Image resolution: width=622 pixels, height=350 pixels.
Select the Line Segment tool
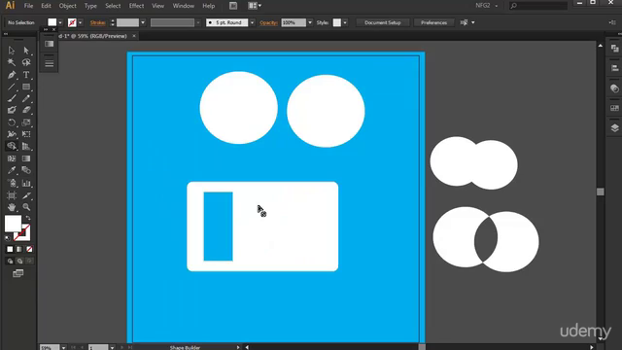(12, 87)
